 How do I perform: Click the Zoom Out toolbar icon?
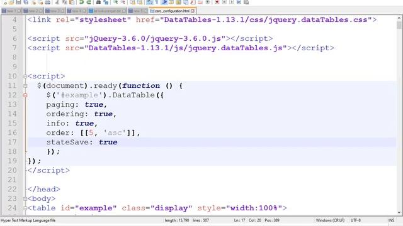pos(123,3)
